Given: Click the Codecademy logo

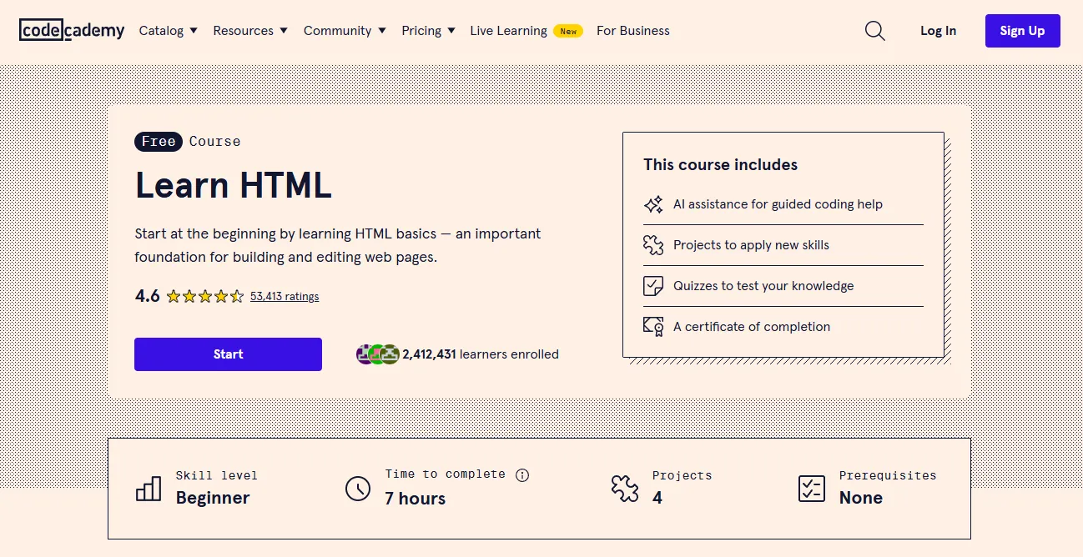Looking at the screenshot, I should (x=72, y=31).
